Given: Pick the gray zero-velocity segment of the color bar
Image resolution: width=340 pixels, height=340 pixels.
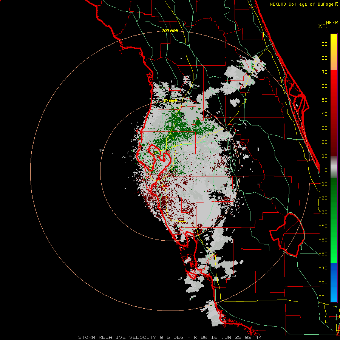Looking at the screenshot, I should 334,167.
